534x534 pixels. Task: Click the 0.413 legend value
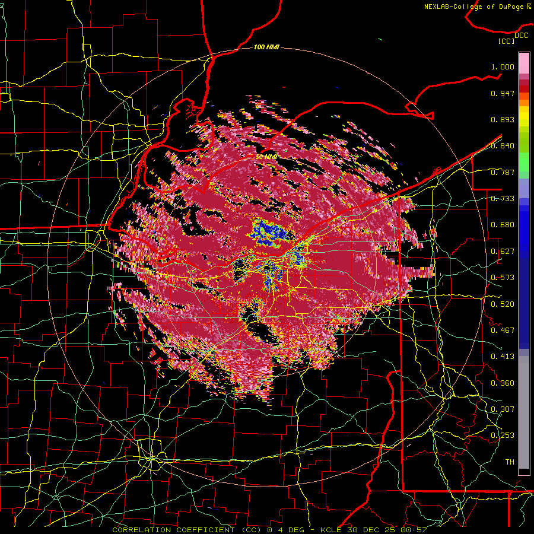(503, 357)
